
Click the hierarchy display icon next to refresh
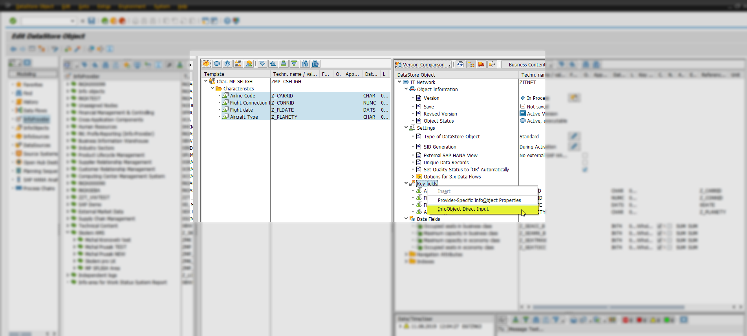pyautogui.click(x=471, y=64)
